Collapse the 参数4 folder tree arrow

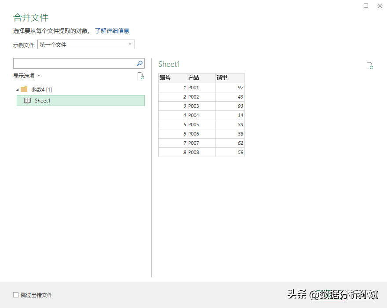coord(17,90)
